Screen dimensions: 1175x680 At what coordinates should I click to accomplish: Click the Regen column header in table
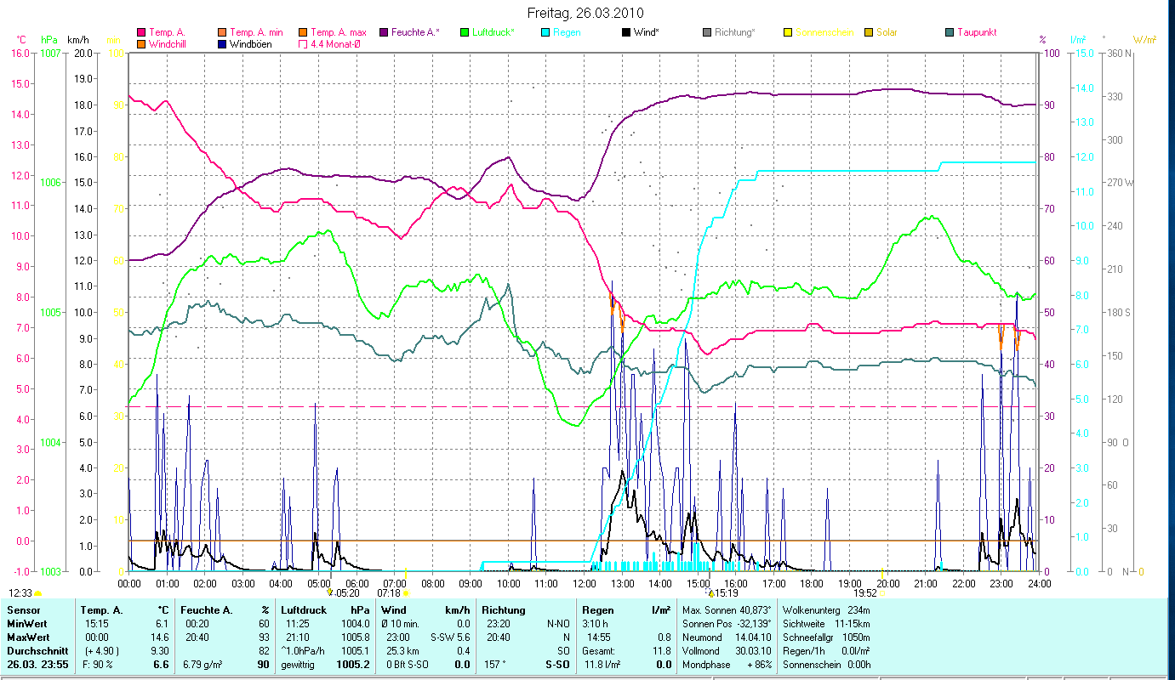coord(598,609)
